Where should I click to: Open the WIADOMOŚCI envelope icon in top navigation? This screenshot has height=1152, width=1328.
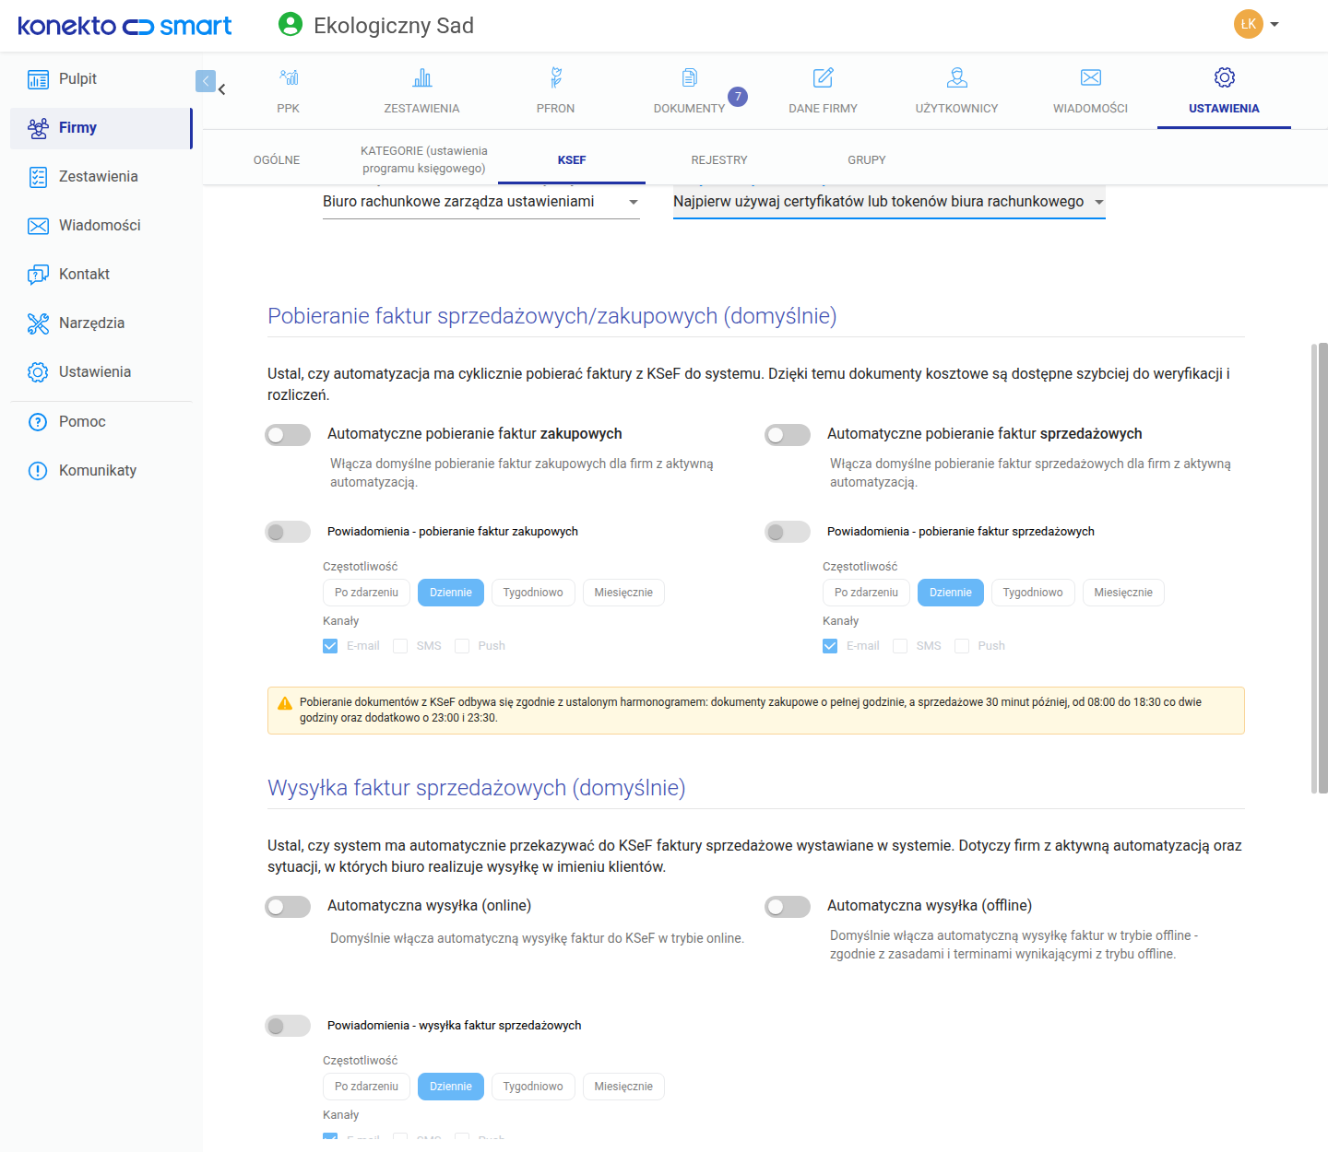click(x=1091, y=77)
